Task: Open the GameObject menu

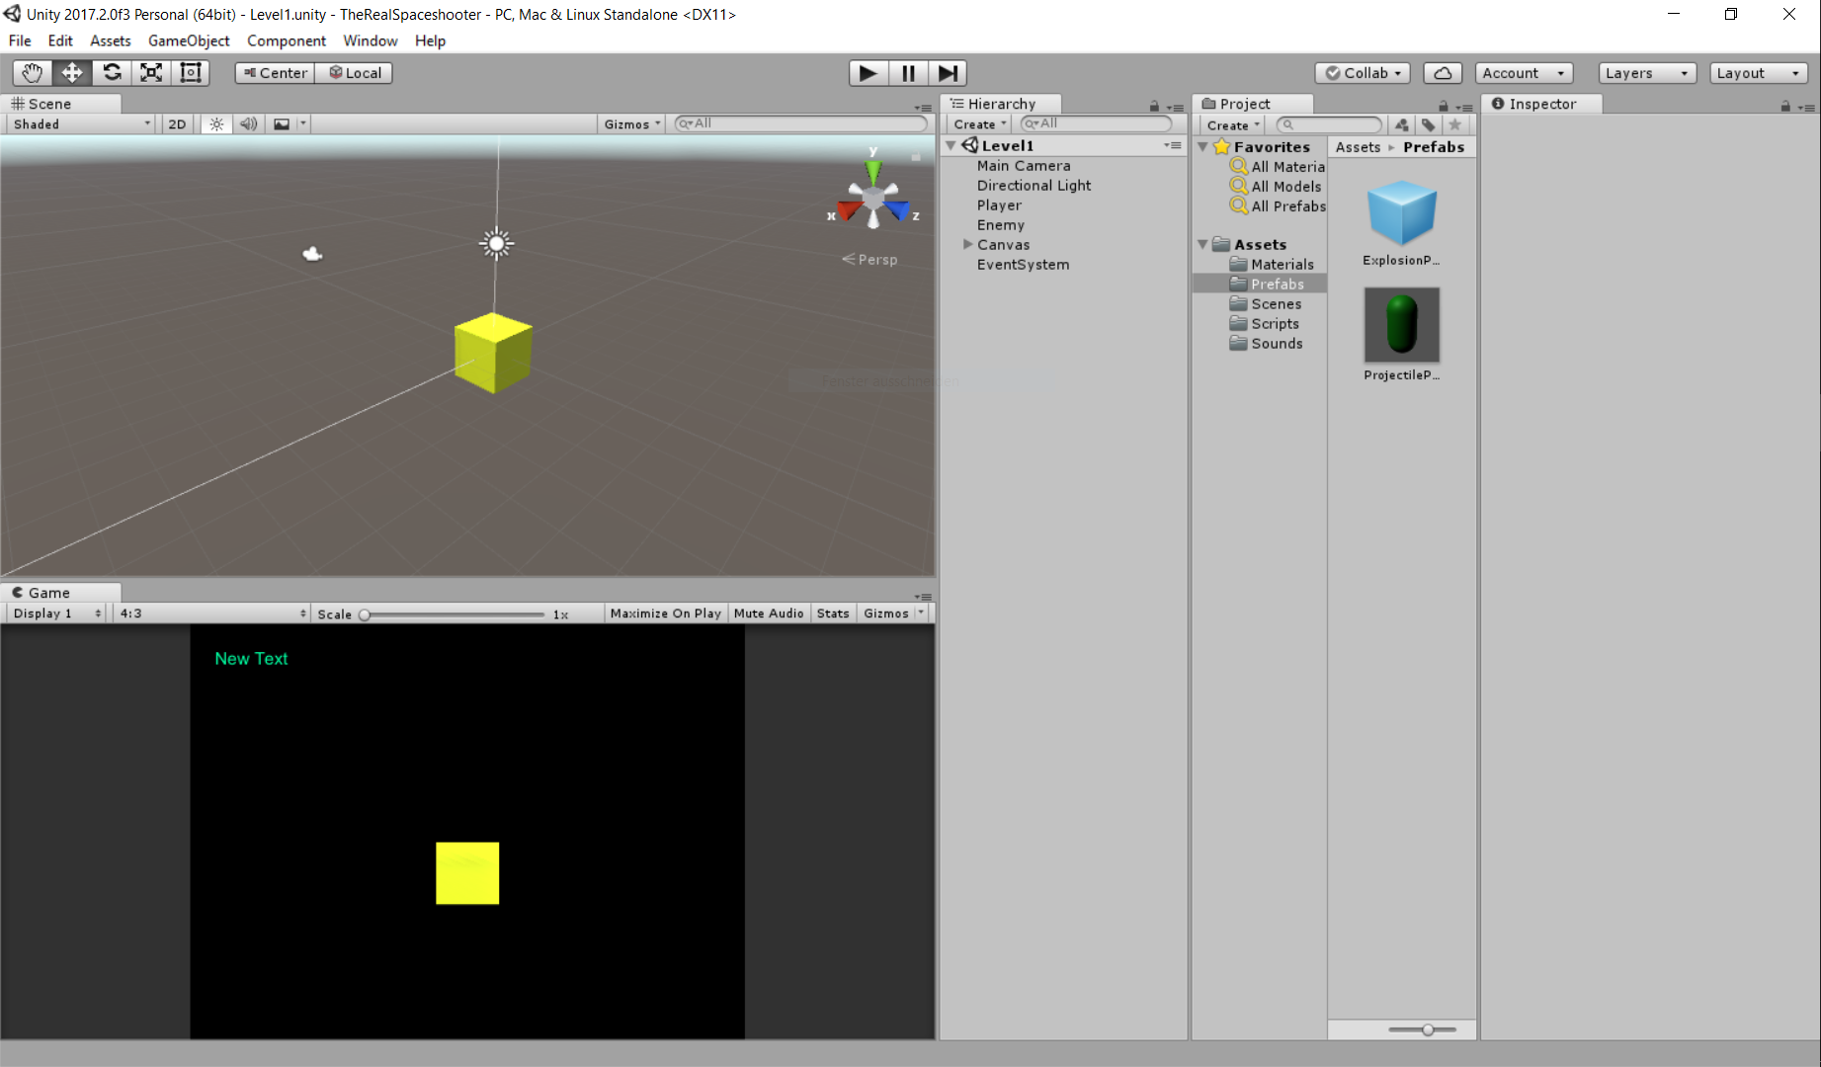Action: point(189,41)
